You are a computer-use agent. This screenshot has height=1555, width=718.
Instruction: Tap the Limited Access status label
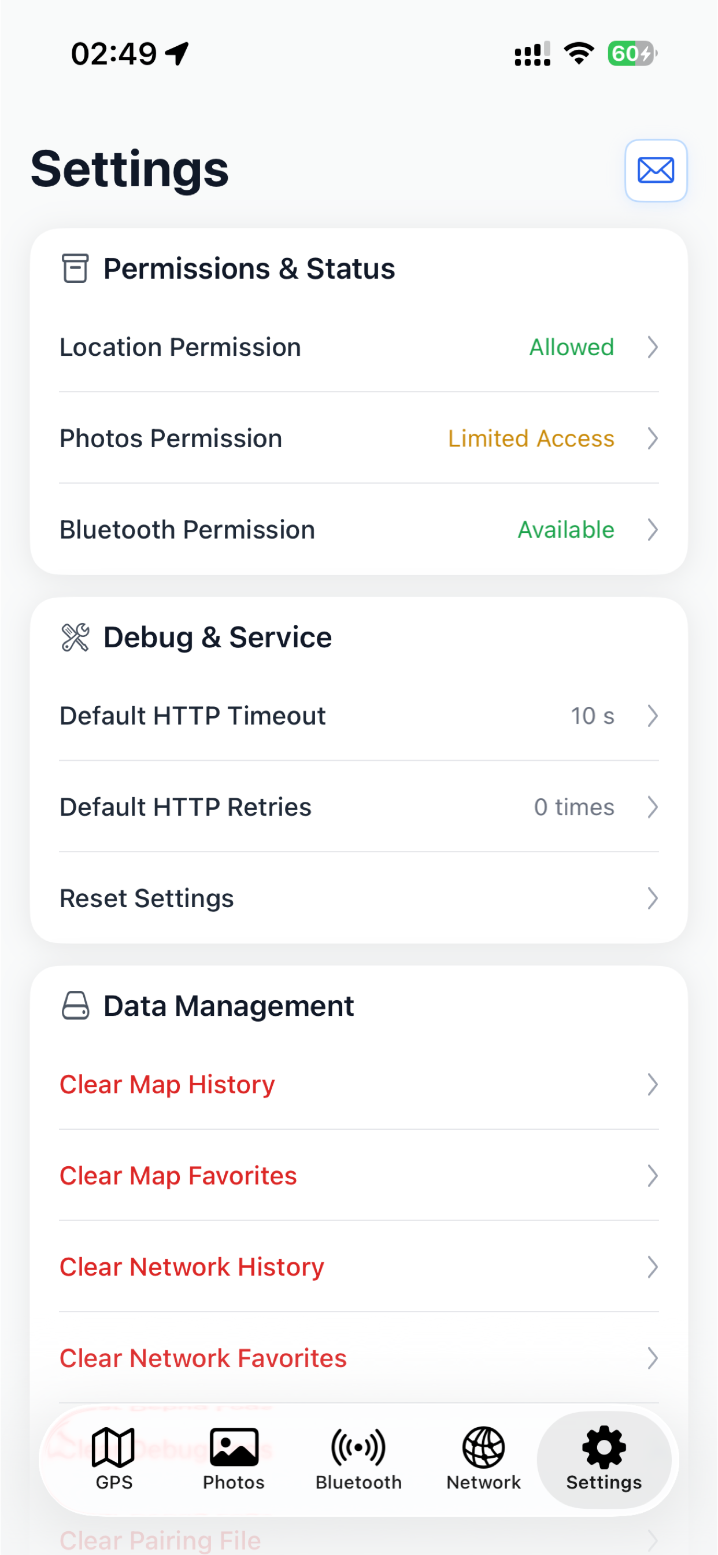click(531, 439)
